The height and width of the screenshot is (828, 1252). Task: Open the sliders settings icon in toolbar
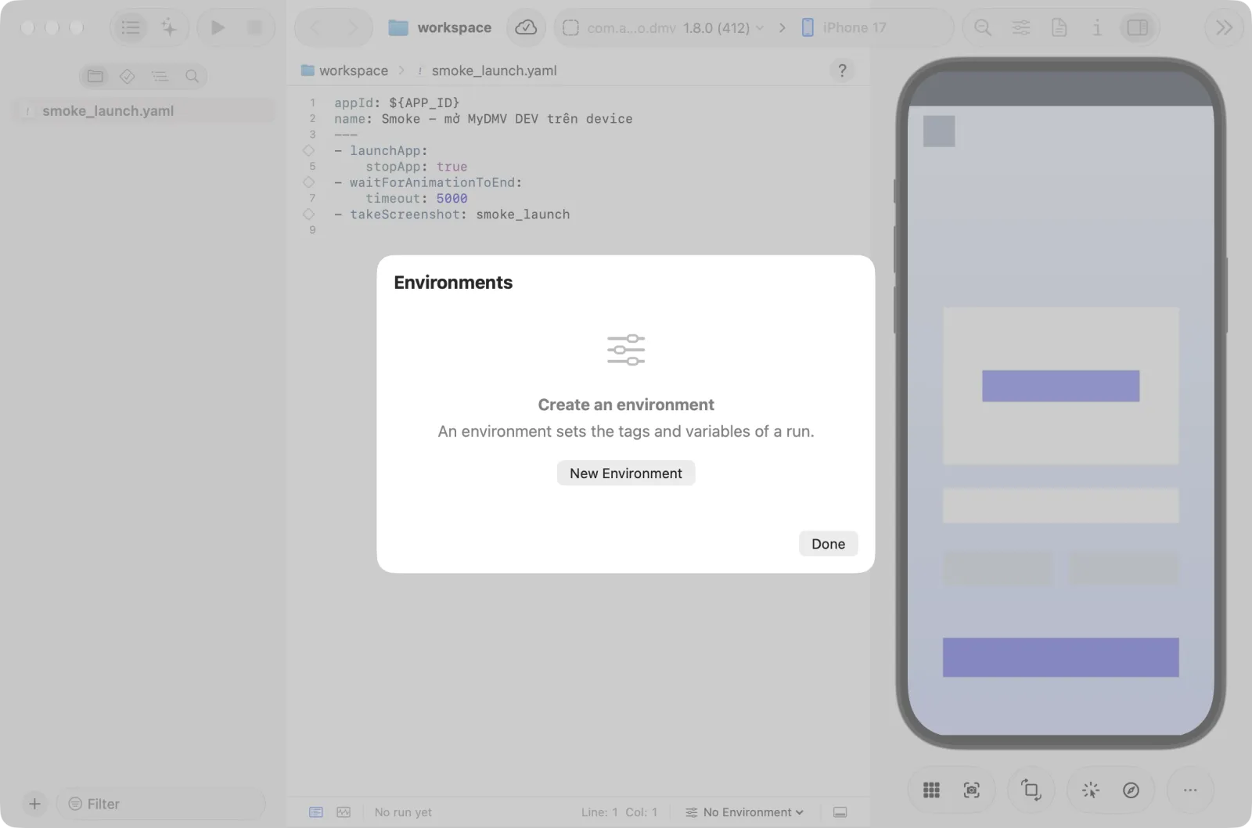coord(1021,27)
